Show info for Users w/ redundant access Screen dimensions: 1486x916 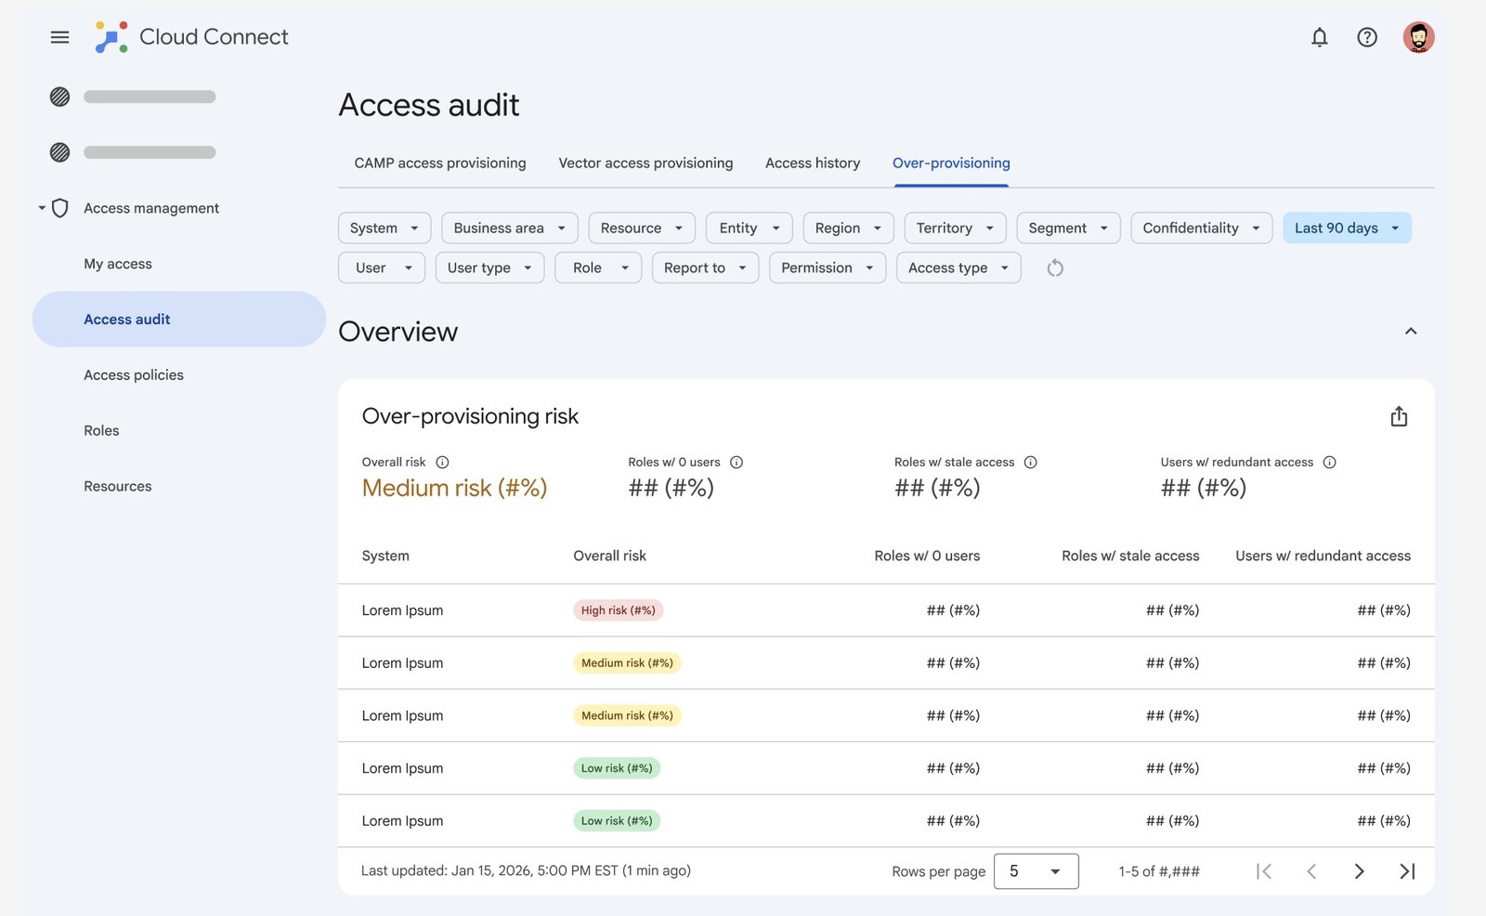(x=1329, y=462)
